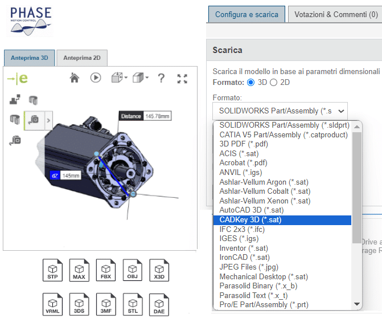Select the stacked blocks measure icon
This screenshot has height=322, width=382.
click(x=15, y=100)
